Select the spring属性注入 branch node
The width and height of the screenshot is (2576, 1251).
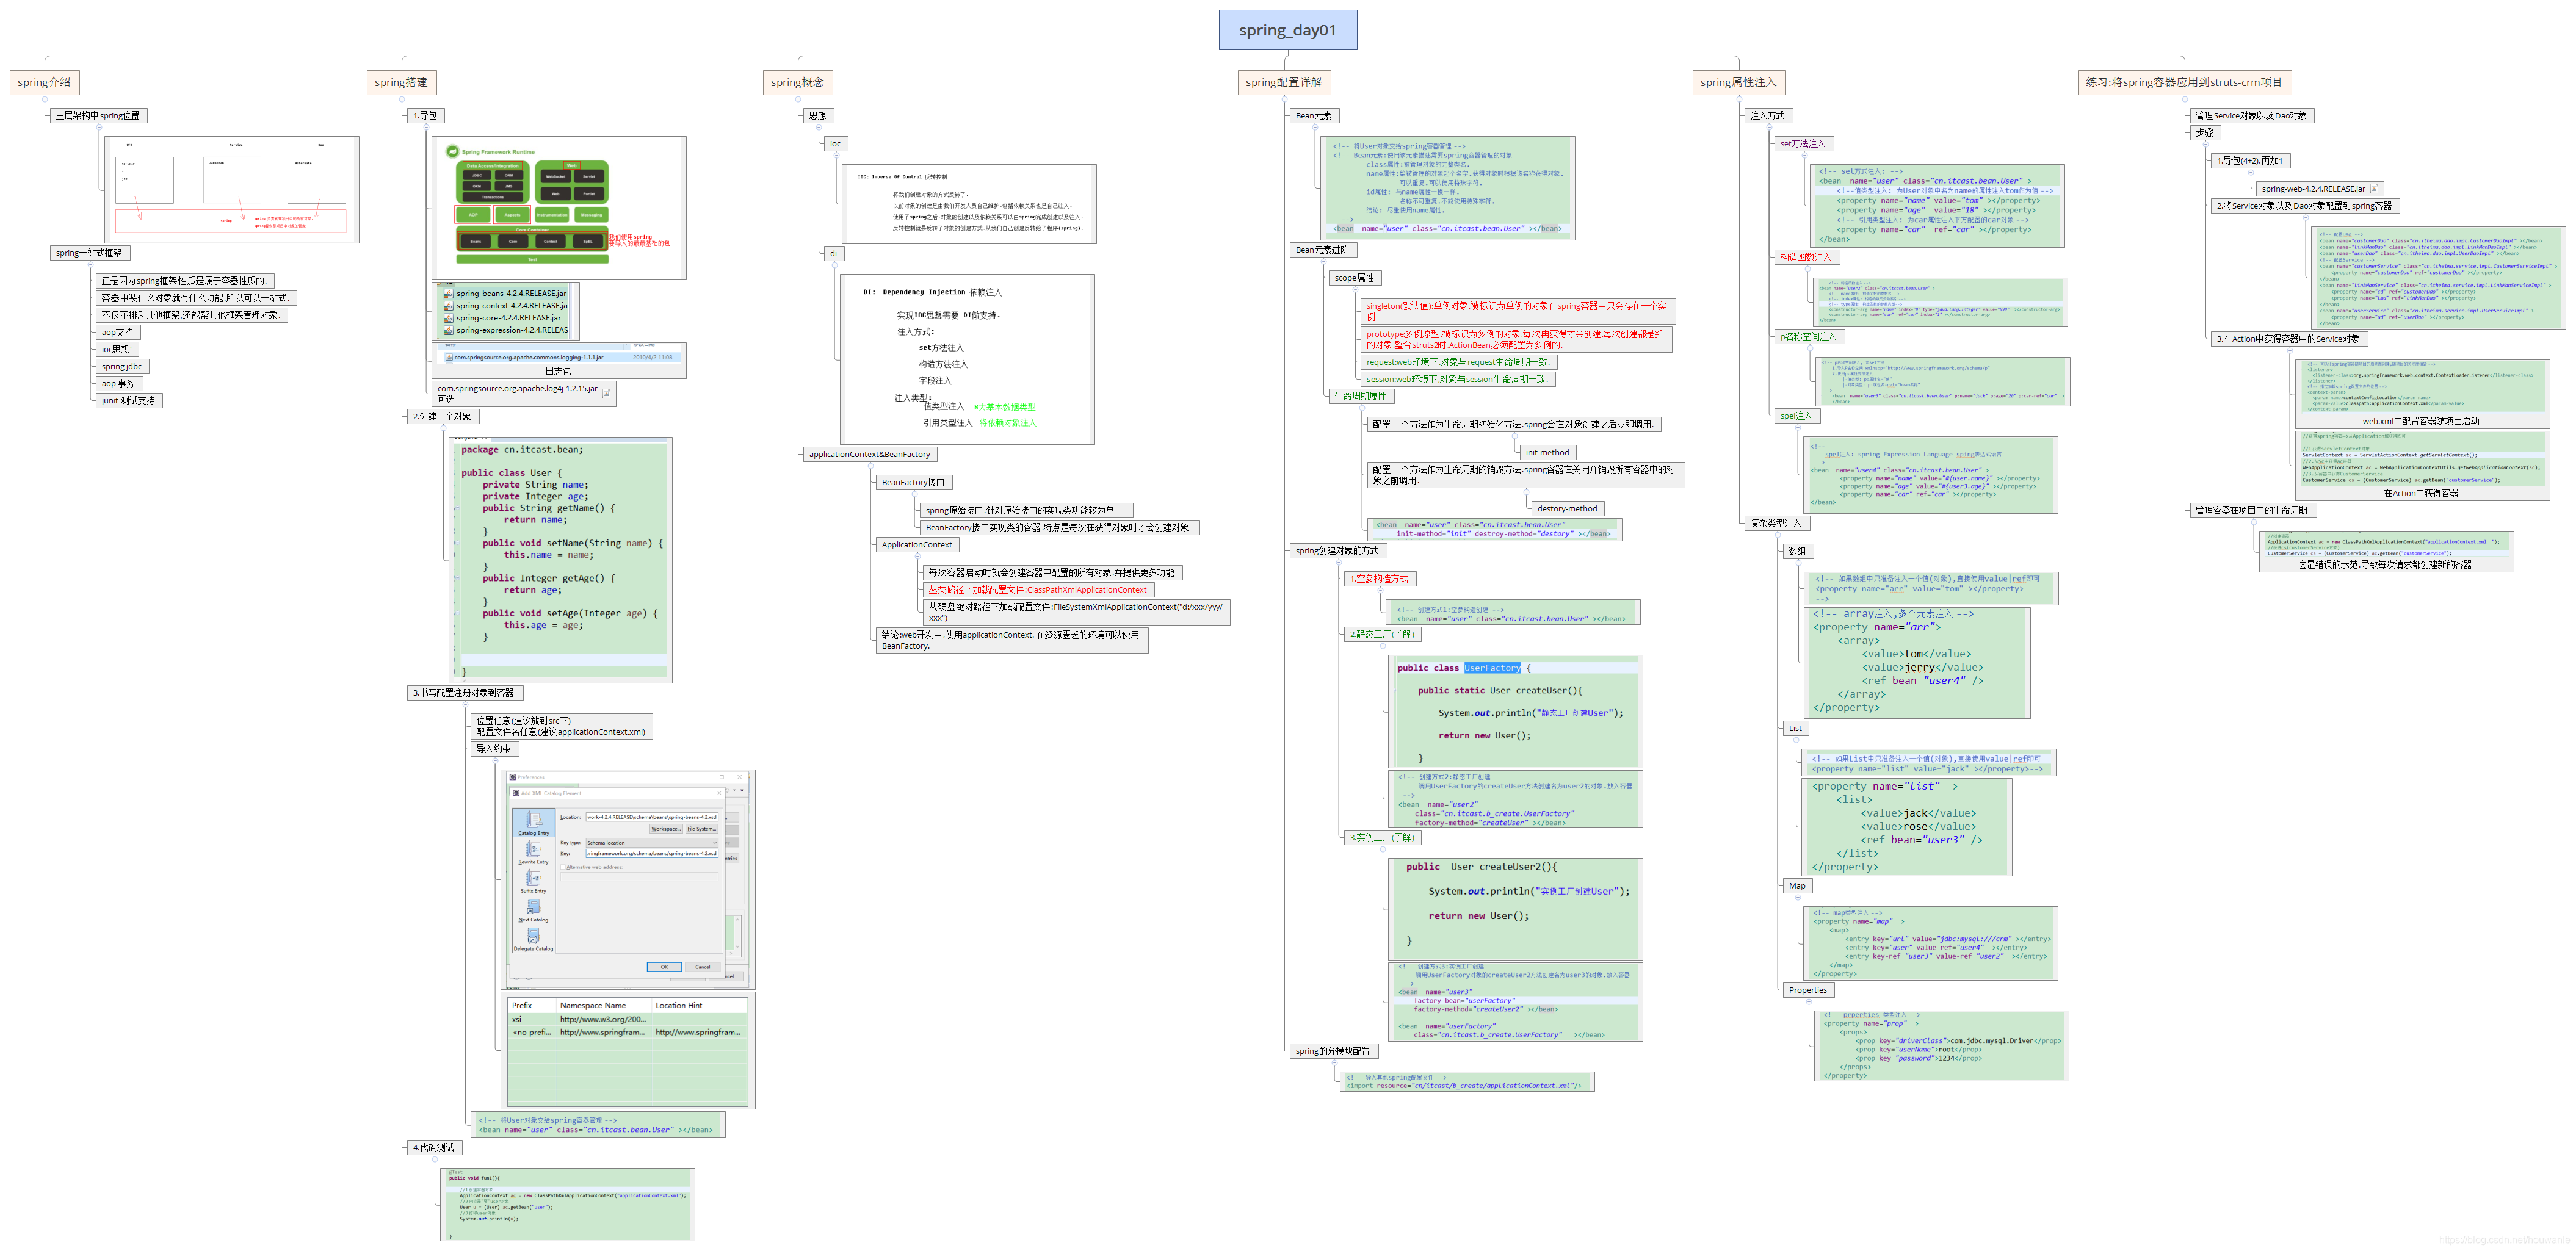point(1738,82)
